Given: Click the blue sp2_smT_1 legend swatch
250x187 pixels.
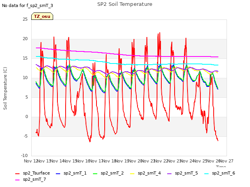Looking at the screenshot, I should [58, 174].
